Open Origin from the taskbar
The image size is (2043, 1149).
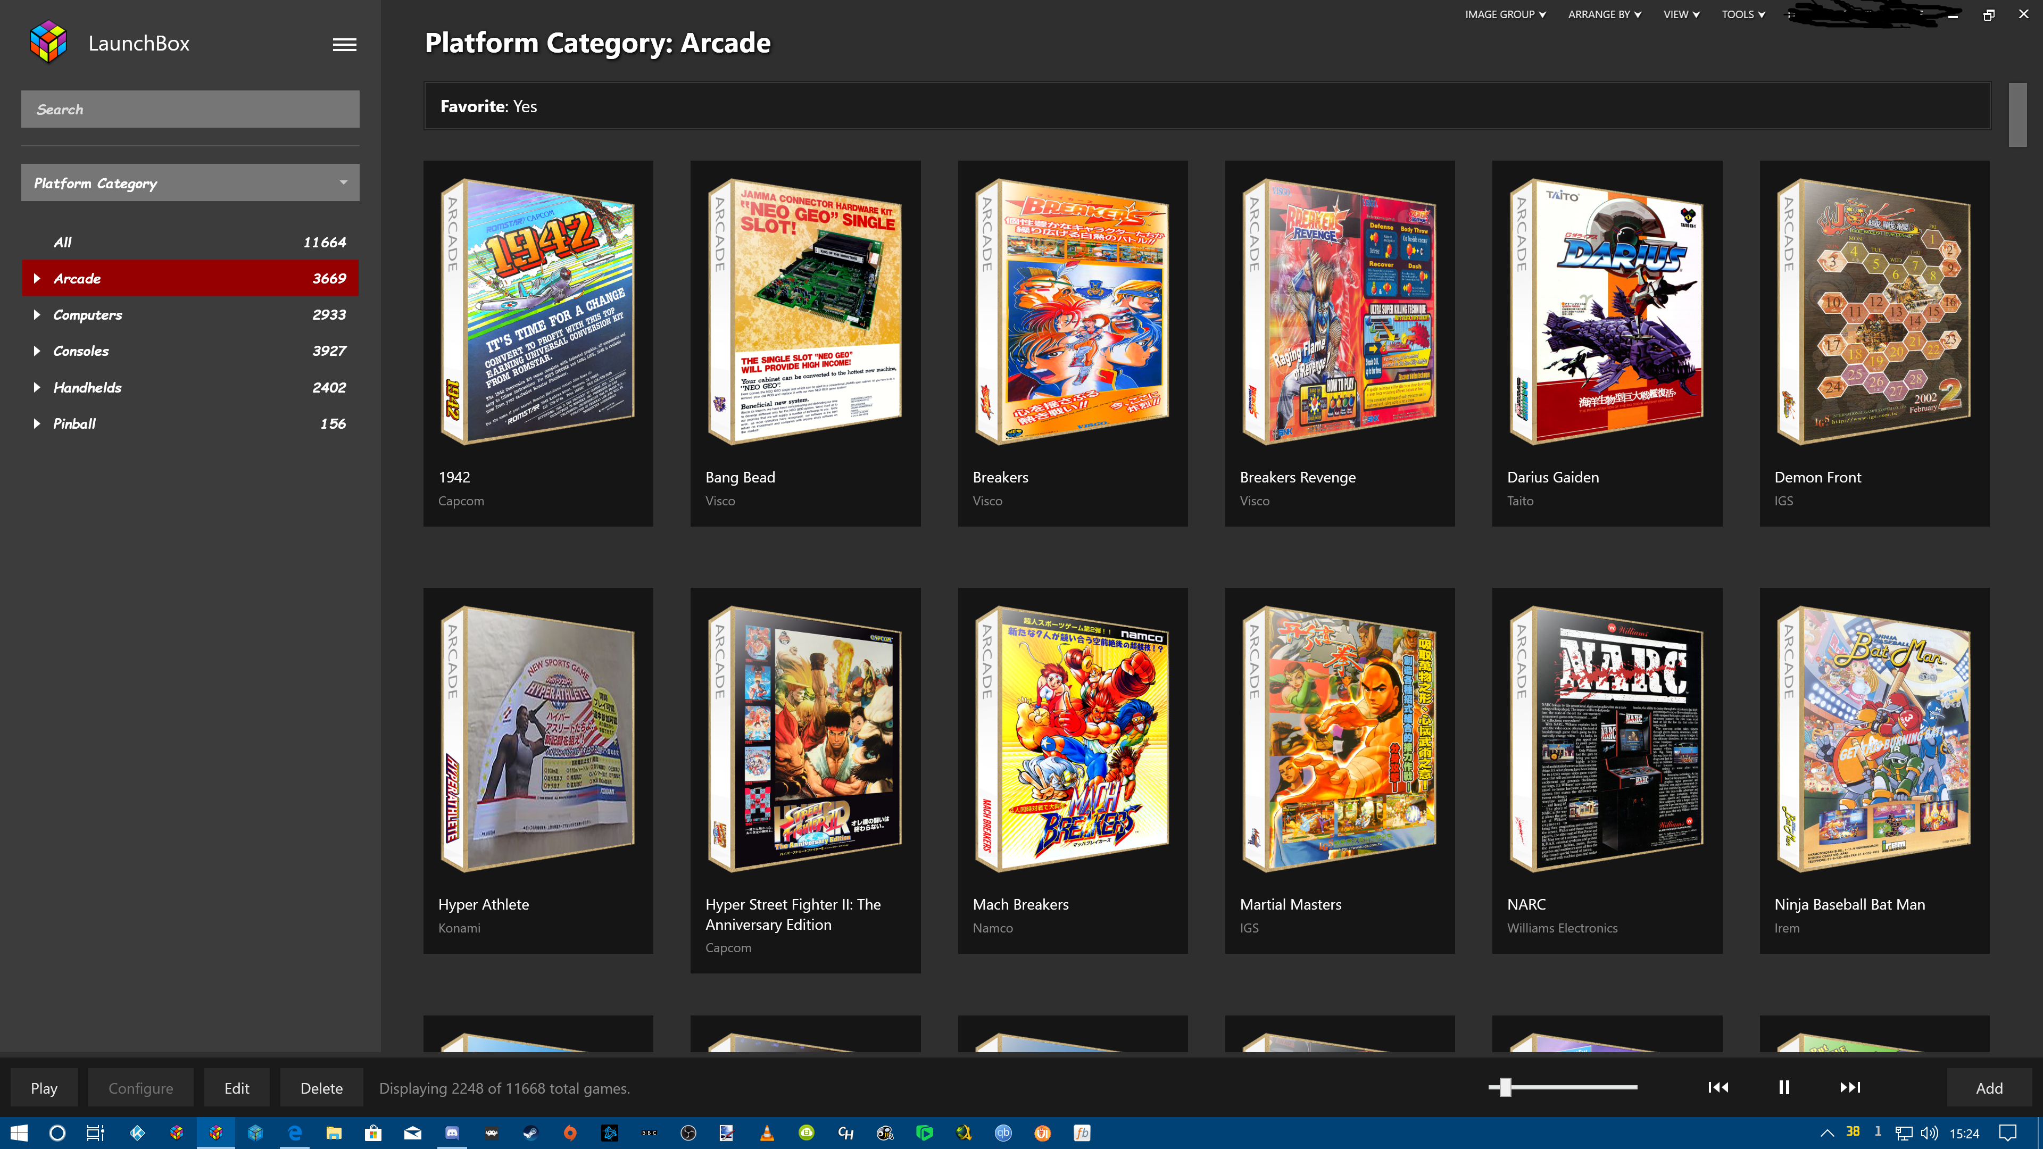[570, 1133]
